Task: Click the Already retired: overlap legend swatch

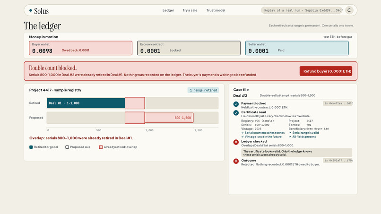Action: coord(101,147)
